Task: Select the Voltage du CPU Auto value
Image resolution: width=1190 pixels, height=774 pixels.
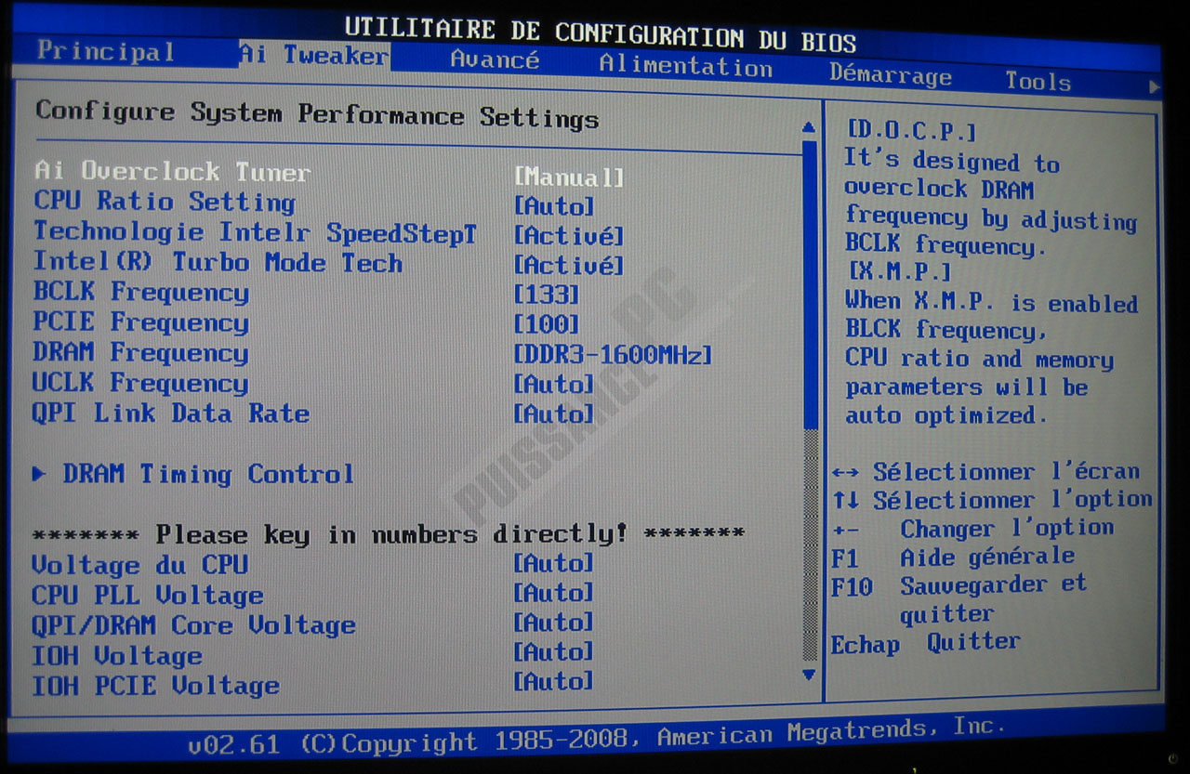Action: click(553, 563)
